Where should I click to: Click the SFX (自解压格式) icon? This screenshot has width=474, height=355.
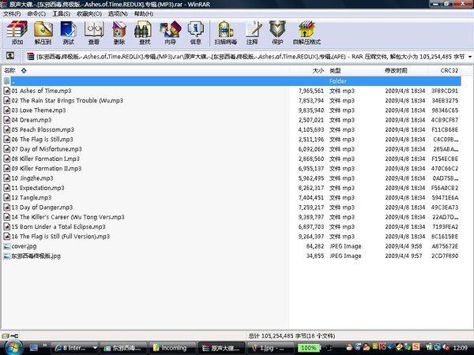pyautogui.click(x=307, y=32)
